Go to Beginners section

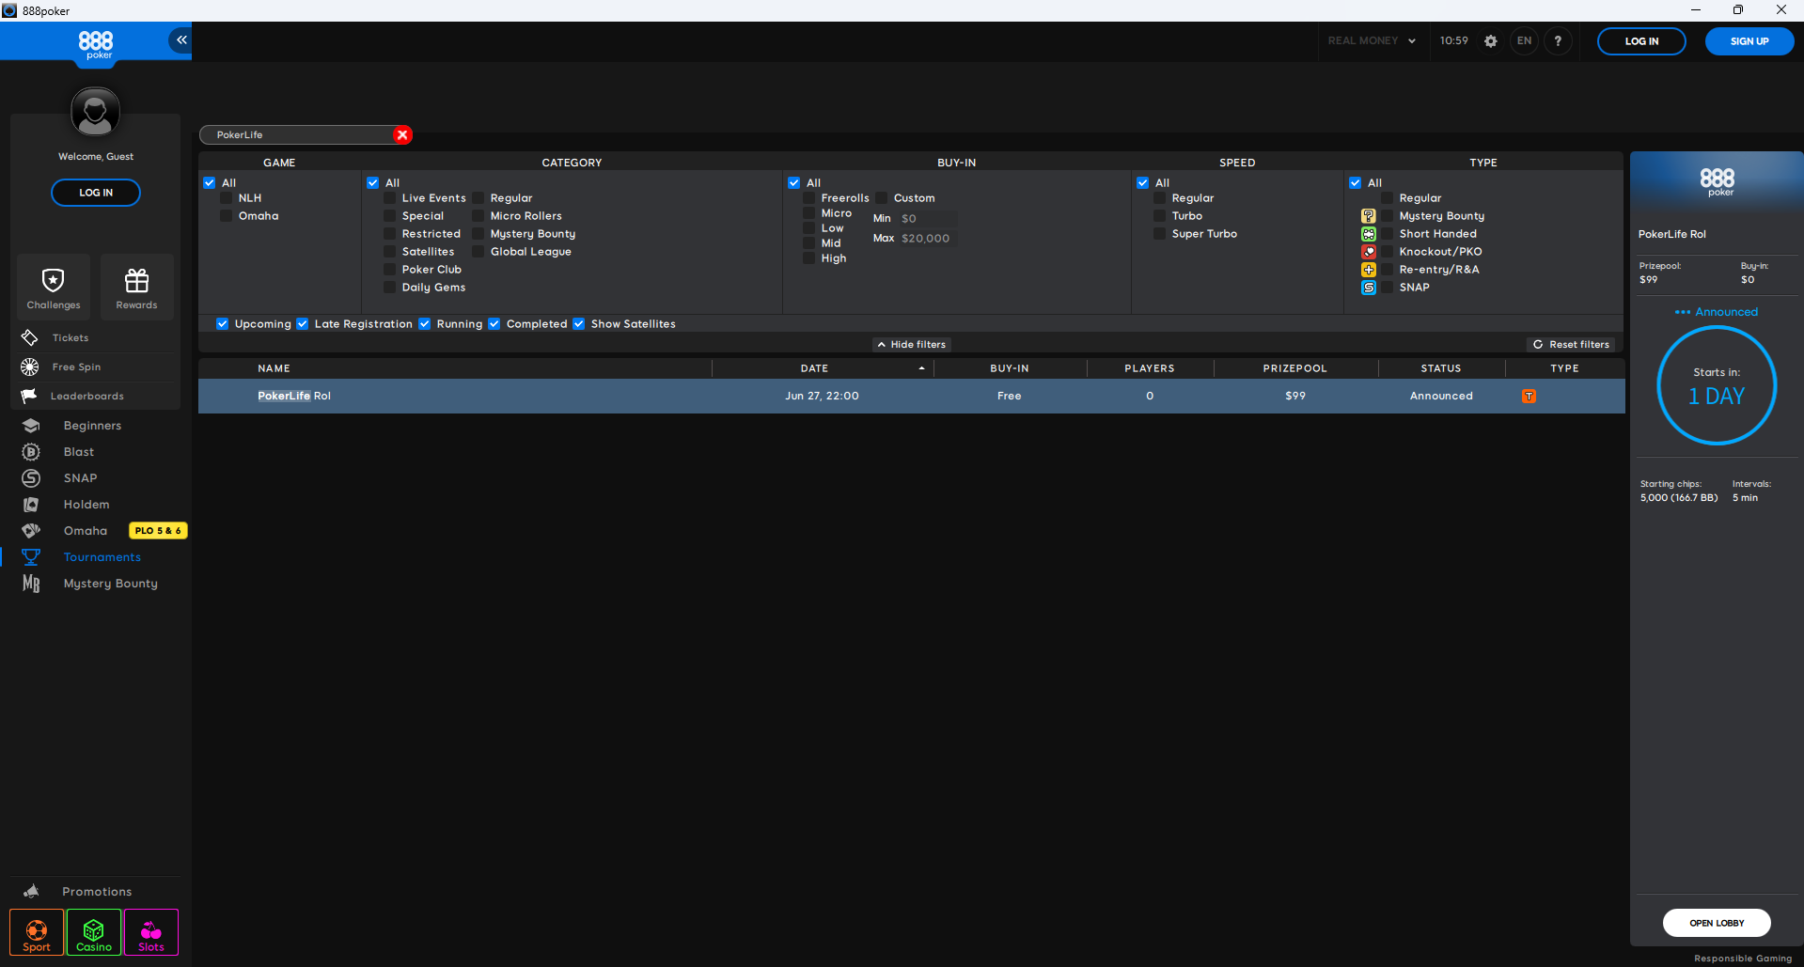pos(92,426)
